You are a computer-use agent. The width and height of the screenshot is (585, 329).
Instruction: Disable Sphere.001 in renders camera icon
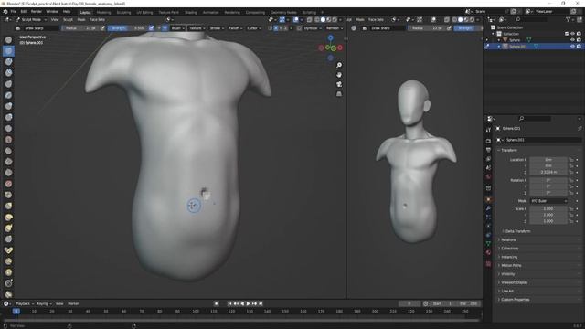click(x=579, y=47)
